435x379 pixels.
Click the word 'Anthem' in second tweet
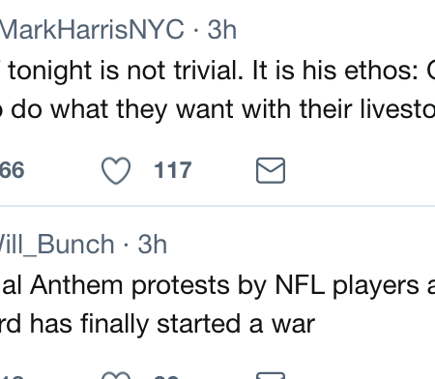(76, 285)
